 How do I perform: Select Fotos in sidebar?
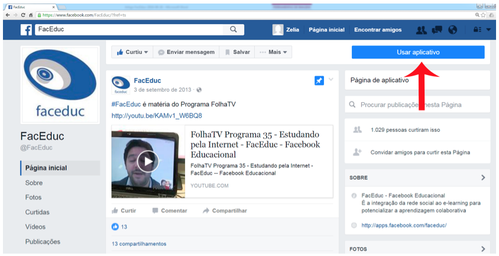[34, 197]
